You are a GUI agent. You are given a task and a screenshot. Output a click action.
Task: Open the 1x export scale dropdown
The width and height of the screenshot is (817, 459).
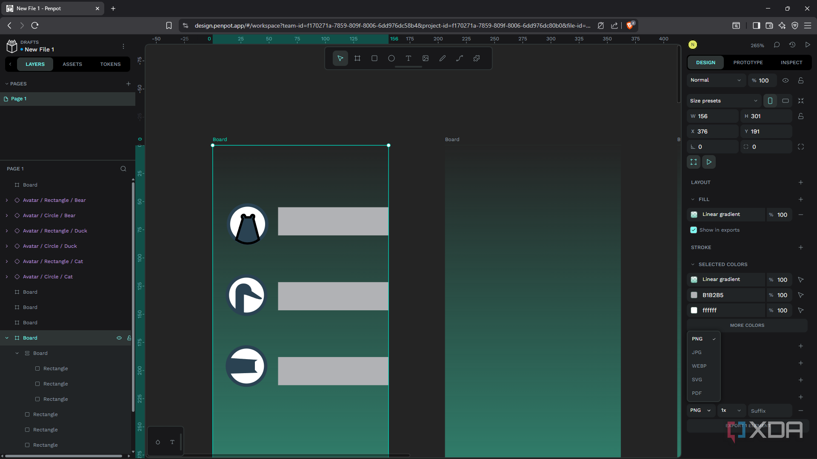pyautogui.click(x=731, y=411)
